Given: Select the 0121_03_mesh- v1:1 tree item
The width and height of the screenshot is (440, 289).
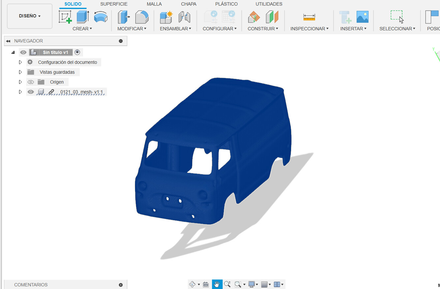Looking at the screenshot, I should [x=82, y=92].
